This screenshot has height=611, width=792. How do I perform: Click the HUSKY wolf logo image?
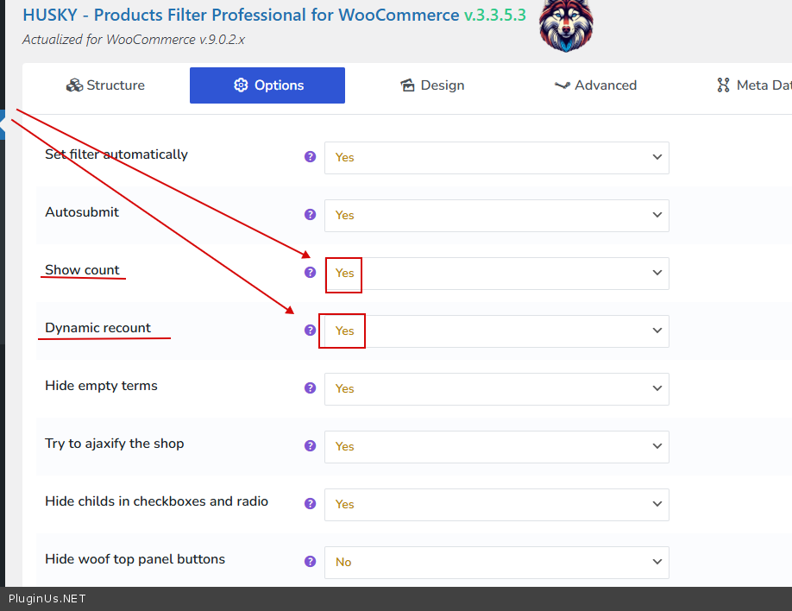coord(566,25)
